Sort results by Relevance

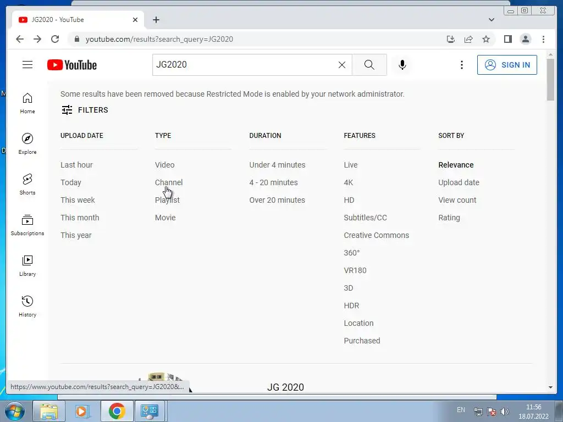click(x=456, y=165)
